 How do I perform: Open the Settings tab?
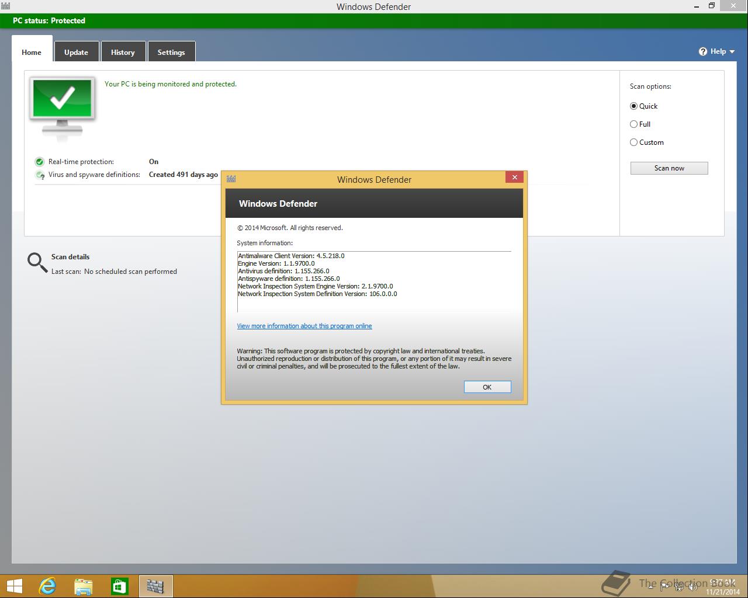coord(171,52)
